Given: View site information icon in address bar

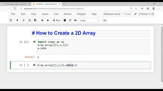Looking at the screenshot, I should pyautogui.click(x=21, y=8).
